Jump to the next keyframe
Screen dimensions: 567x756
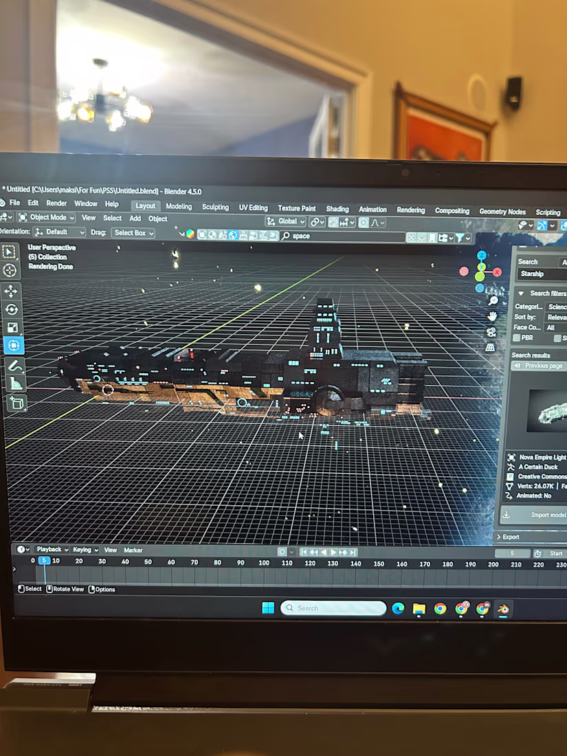pos(343,553)
